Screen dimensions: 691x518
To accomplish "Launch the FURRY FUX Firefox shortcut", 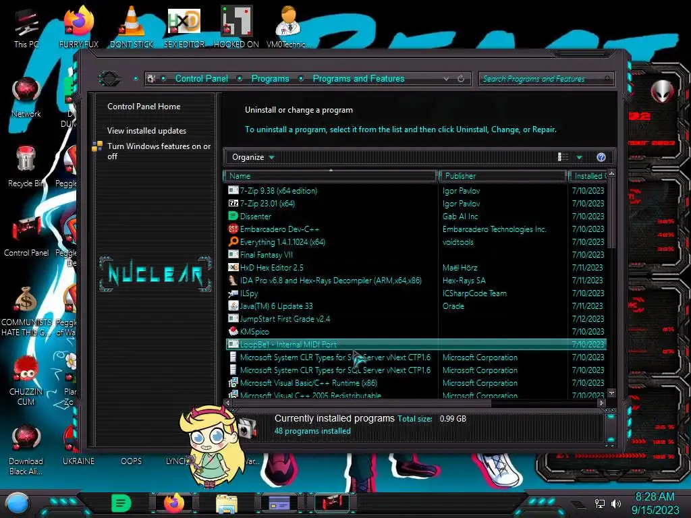I will (x=79, y=27).
